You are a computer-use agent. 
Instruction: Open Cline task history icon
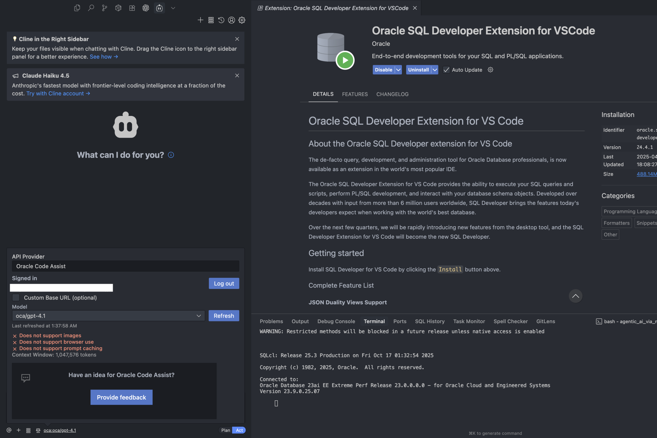click(221, 20)
